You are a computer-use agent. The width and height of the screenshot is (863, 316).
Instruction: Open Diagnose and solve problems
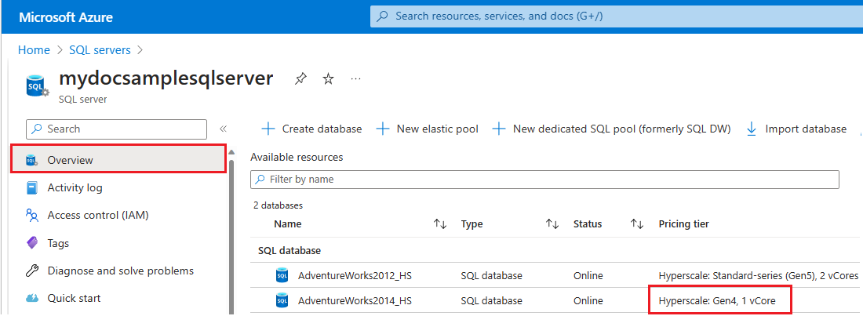click(120, 271)
